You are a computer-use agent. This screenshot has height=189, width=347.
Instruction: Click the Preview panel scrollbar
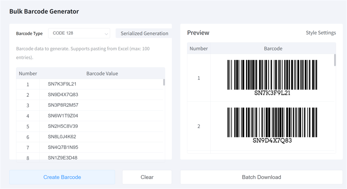point(335,60)
